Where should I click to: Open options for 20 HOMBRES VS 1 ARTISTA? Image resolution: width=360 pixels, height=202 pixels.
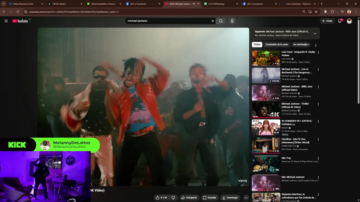[318, 121]
